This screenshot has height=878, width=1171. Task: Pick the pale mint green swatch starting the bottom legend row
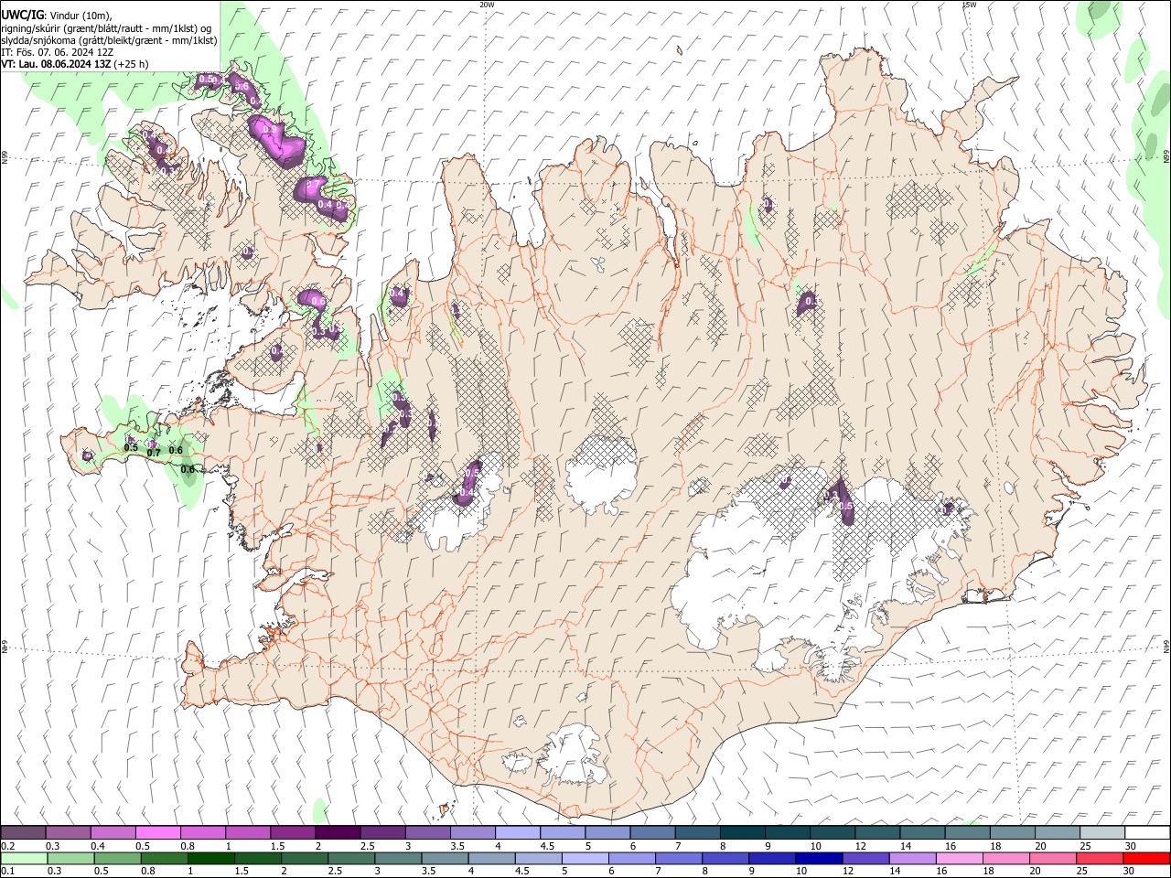tap(24, 859)
